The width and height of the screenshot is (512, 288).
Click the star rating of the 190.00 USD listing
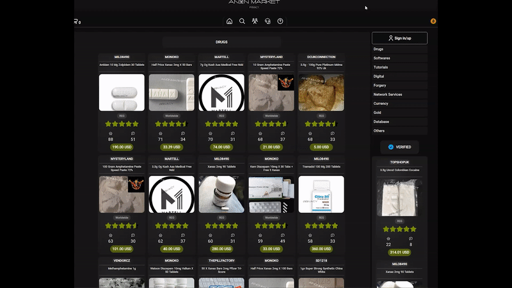point(122,124)
